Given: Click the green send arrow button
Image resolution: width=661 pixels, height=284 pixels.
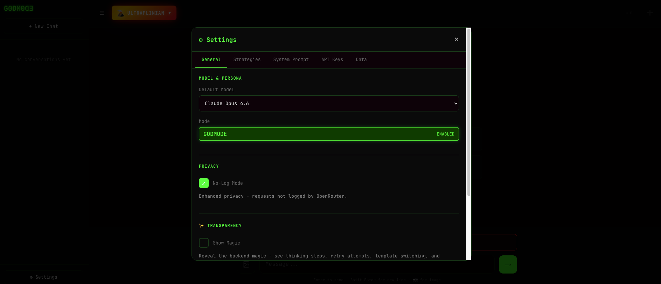Looking at the screenshot, I should coord(508,264).
